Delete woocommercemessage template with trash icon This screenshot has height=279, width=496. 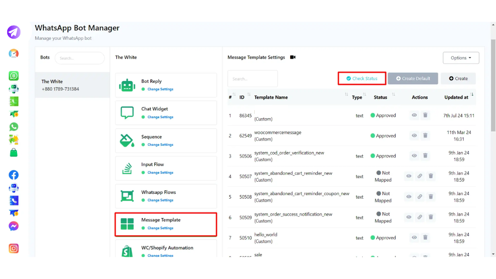click(x=425, y=136)
